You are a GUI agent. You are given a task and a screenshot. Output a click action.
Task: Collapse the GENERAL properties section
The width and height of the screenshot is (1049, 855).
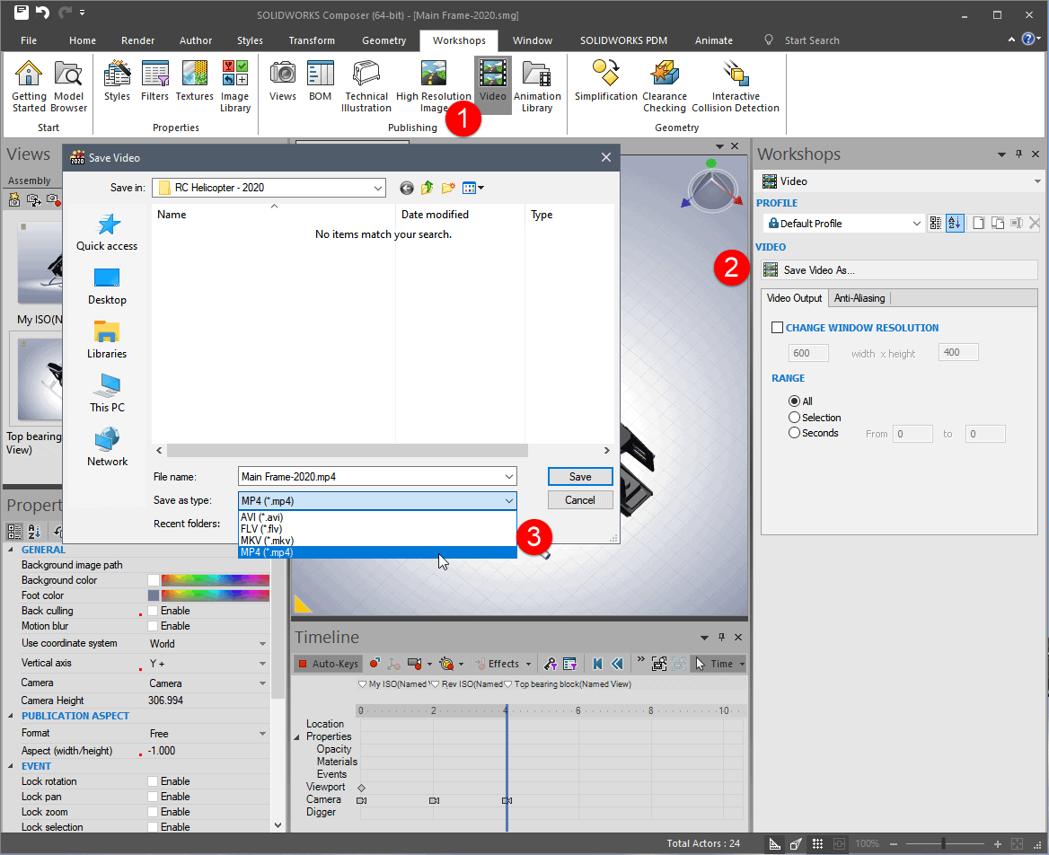click(x=11, y=550)
